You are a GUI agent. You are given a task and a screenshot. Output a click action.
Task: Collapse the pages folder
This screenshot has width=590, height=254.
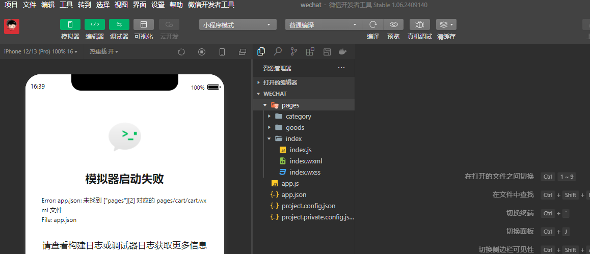304,105
